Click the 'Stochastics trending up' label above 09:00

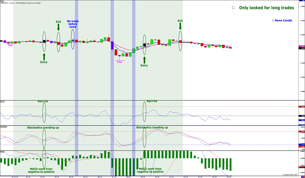(x=152, y=127)
